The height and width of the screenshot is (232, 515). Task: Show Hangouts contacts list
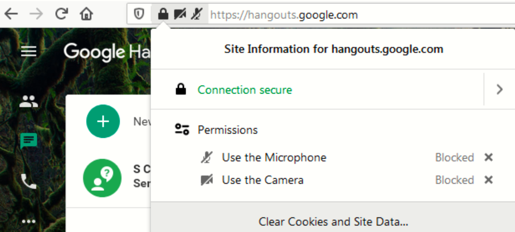click(x=28, y=101)
